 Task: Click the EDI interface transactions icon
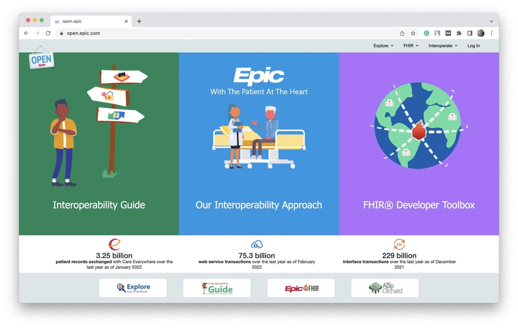pyautogui.click(x=399, y=244)
